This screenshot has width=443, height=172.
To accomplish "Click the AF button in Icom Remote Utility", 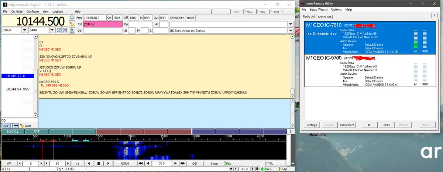I will tap(369, 125).
